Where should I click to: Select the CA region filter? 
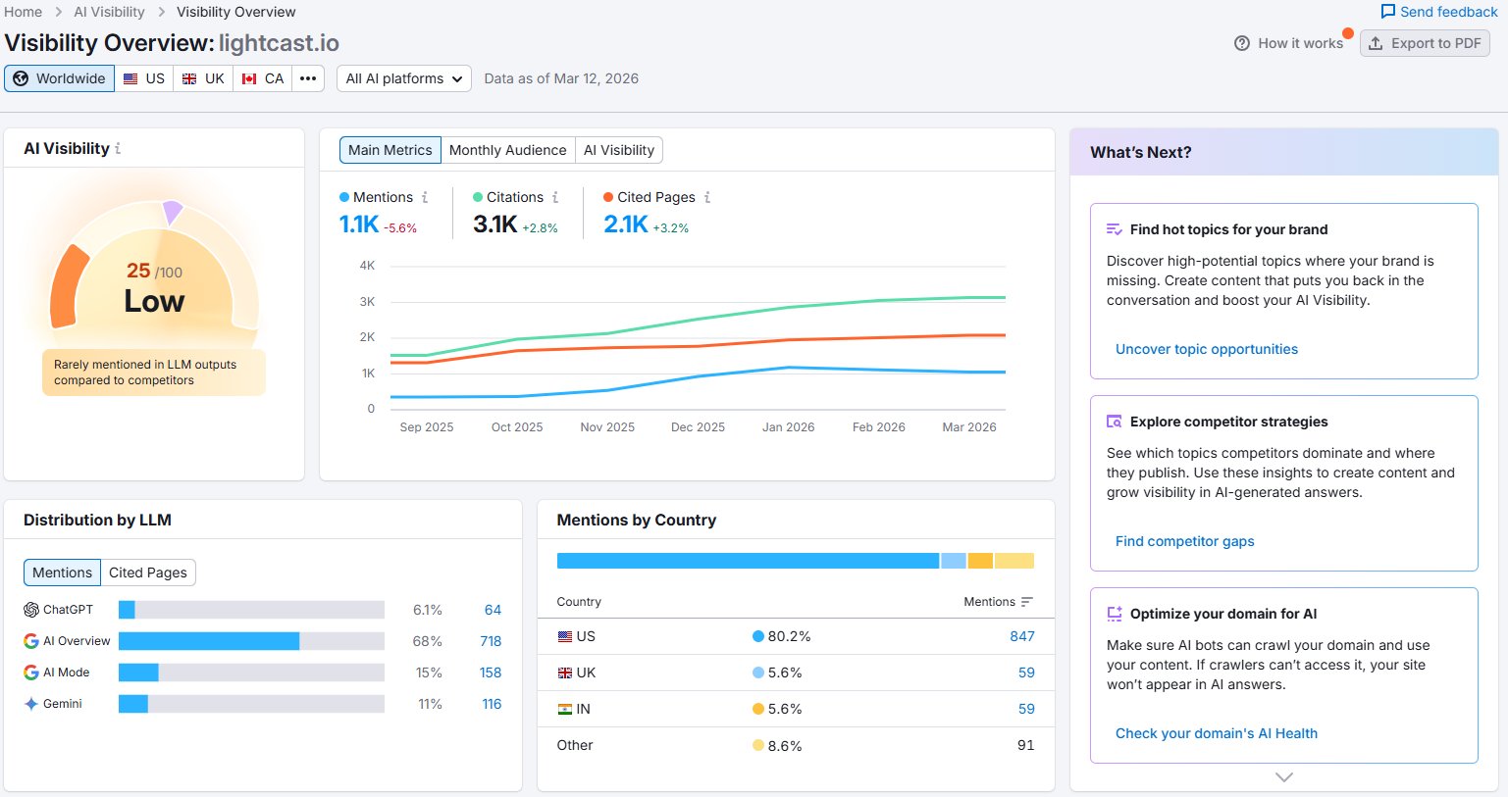263,78
